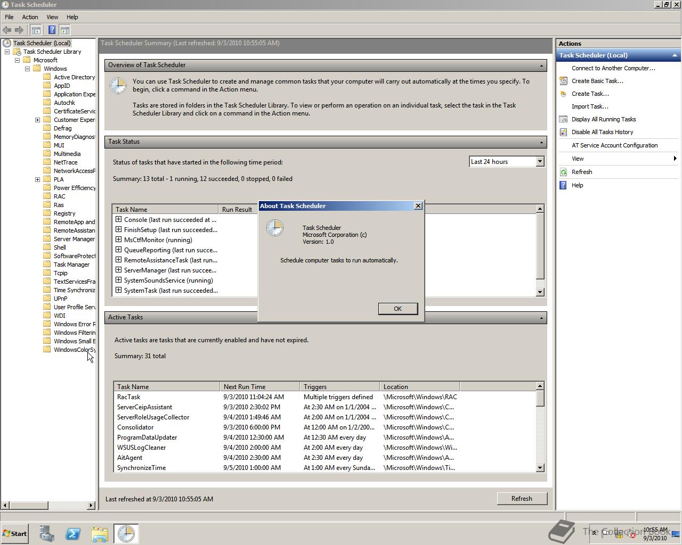Click the Defrag folder icon
The height and width of the screenshot is (545, 682).
pos(47,128)
